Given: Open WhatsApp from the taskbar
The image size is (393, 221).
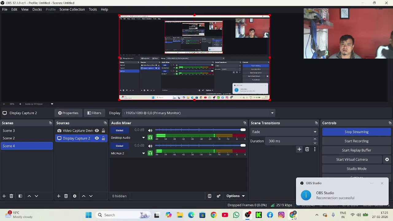Looking at the screenshot, I should coord(236,215).
